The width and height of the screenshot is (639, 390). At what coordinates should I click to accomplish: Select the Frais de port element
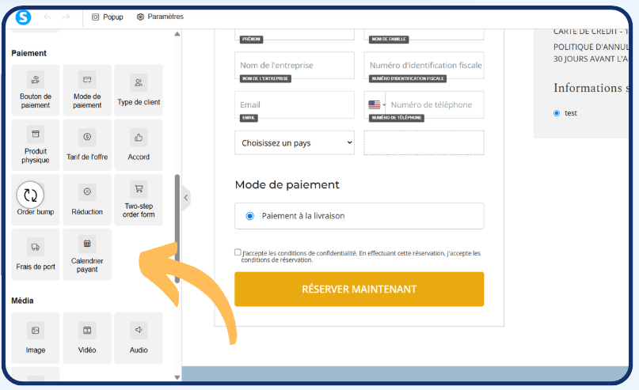pyautogui.click(x=36, y=255)
